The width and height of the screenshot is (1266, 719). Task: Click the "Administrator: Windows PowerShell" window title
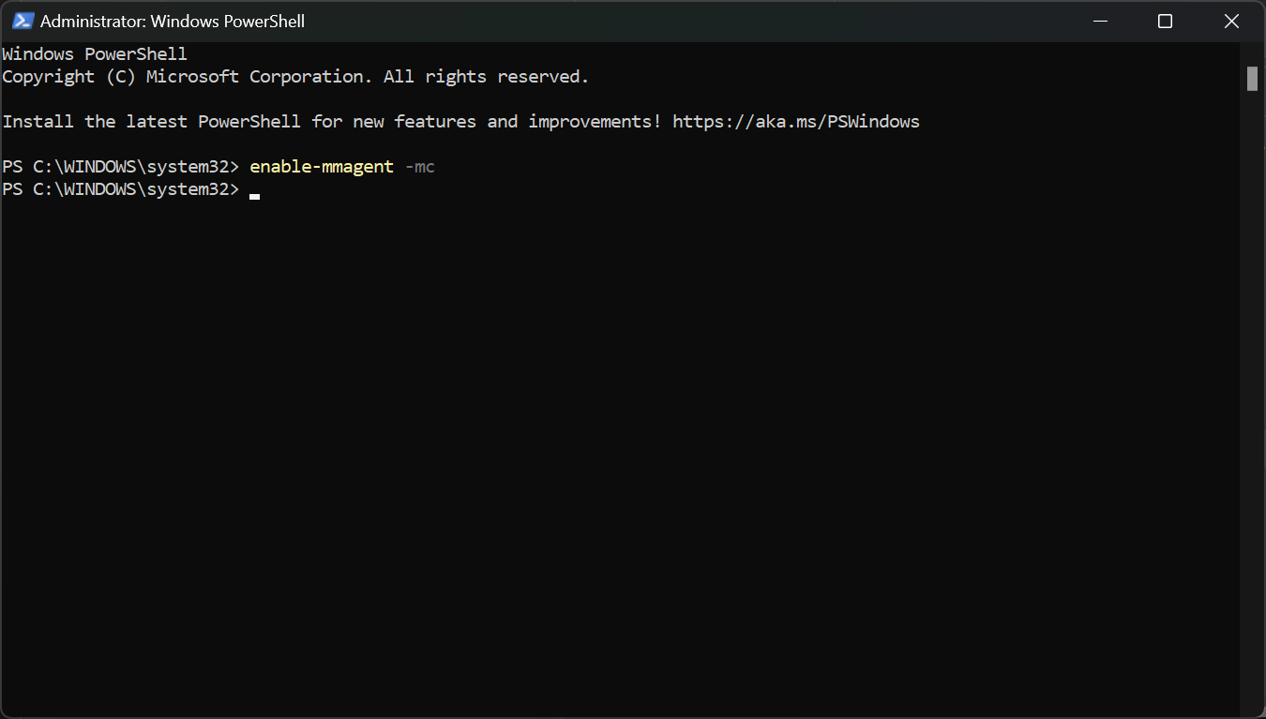[173, 21]
